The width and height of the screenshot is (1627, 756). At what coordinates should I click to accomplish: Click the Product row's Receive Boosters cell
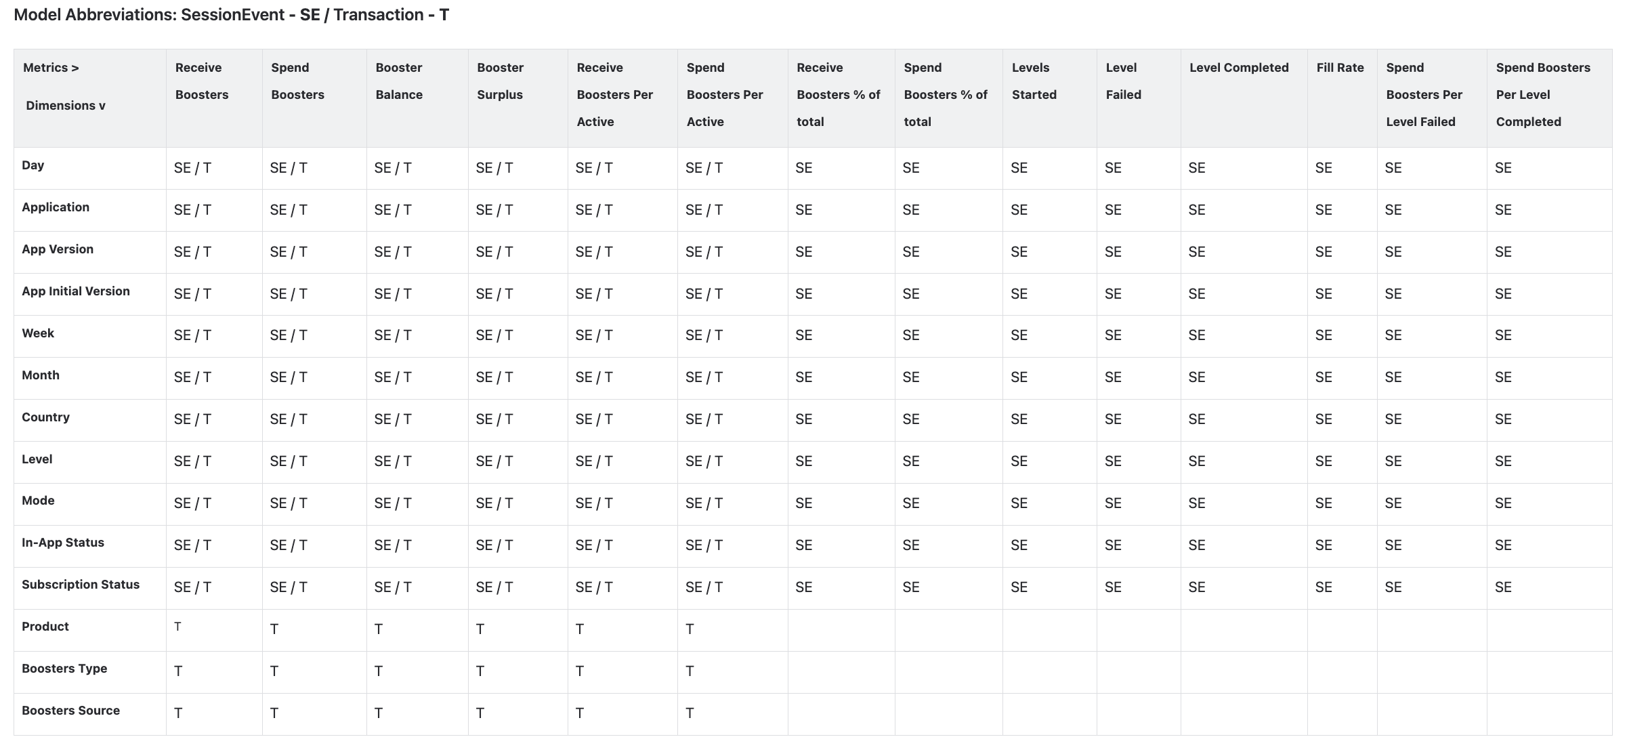178,627
